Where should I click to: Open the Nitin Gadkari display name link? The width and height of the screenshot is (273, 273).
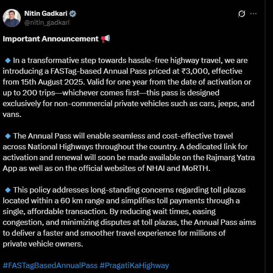point(45,13)
